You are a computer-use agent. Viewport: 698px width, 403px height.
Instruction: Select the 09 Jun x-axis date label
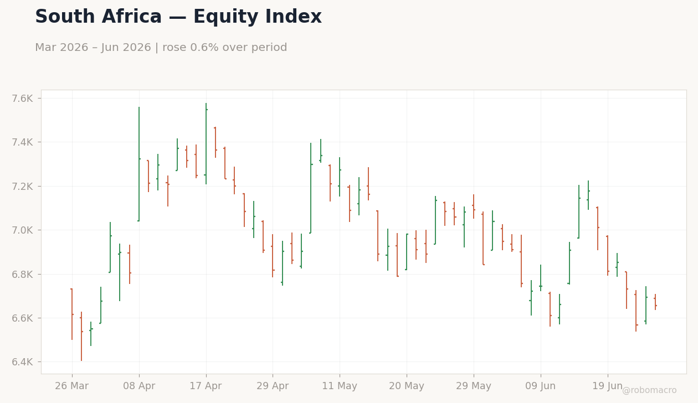[x=541, y=386]
